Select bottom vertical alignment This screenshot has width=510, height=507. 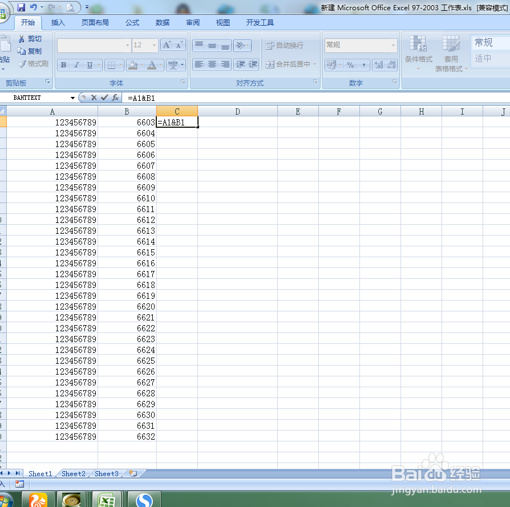point(225,46)
